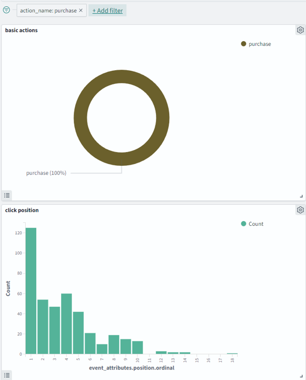Open basic actions panel gear options
306x380 pixels.
[x=300, y=30]
